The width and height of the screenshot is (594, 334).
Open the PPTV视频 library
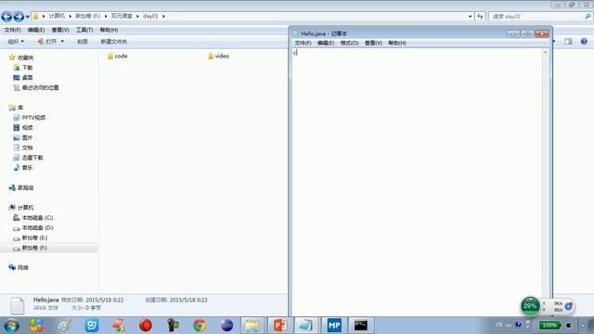(x=33, y=118)
